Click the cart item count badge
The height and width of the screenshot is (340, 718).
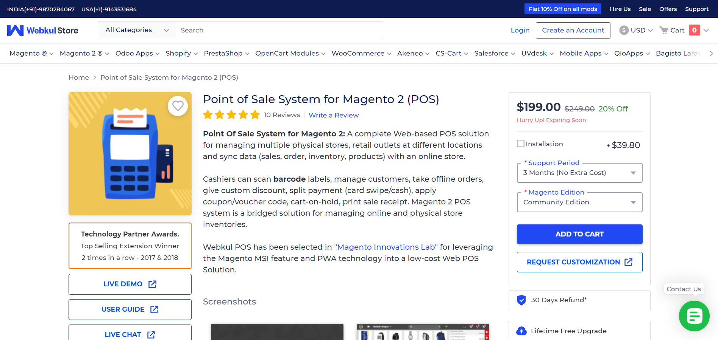(x=695, y=30)
